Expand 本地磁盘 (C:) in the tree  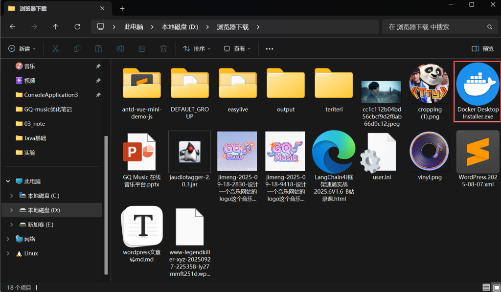12,196
